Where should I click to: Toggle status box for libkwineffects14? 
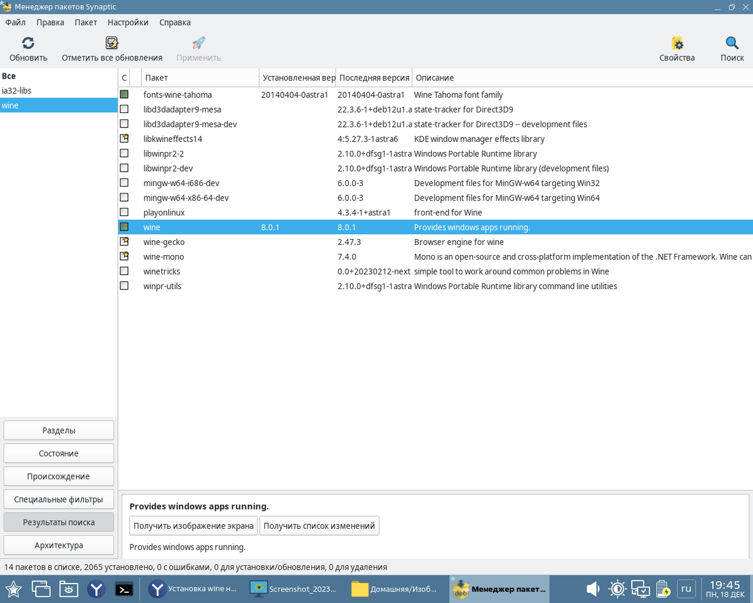pyautogui.click(x=124, y=138)
